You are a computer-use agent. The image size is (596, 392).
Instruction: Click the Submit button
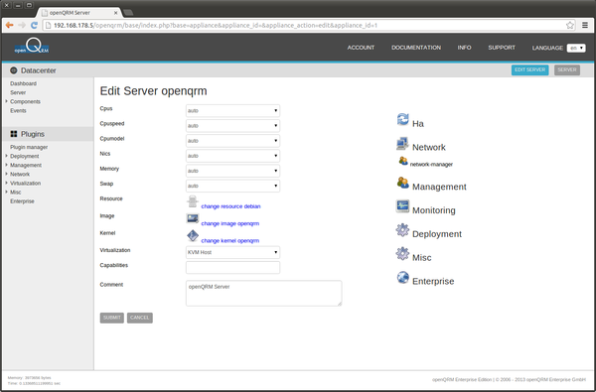[x=111, y=318]
